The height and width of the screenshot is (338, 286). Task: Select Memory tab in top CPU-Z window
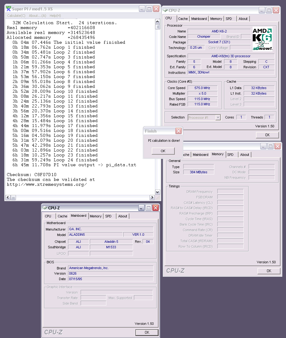coord(216,19)
